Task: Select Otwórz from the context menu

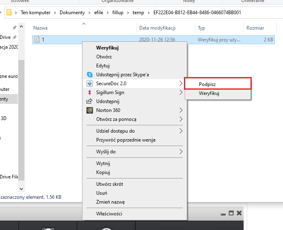Action: click(x=134, y=57)
